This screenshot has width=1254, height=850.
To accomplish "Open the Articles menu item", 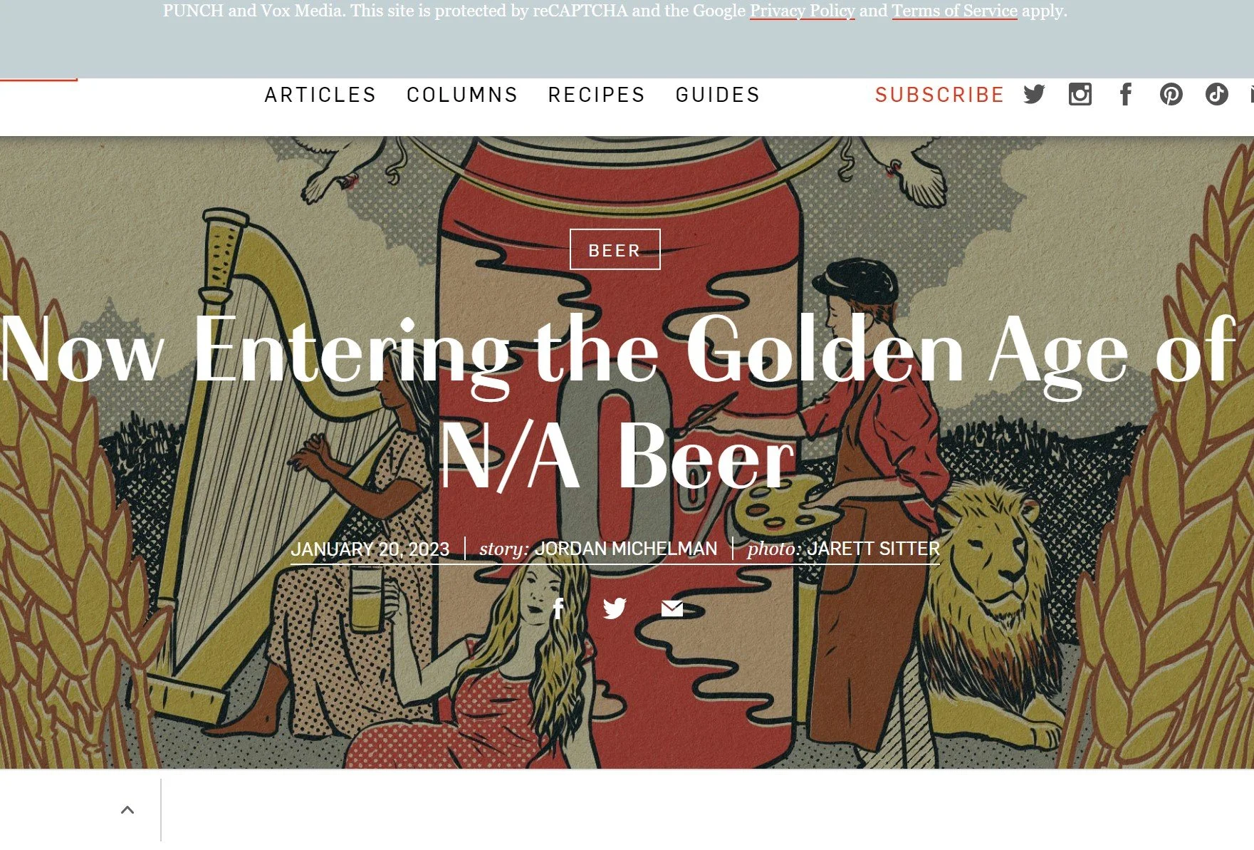I will click(320, 95).
